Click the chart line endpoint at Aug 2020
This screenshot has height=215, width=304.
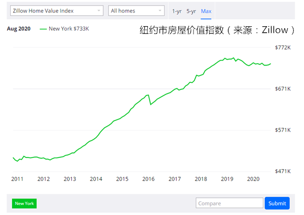pyautogui.click(x=271, y=64)
